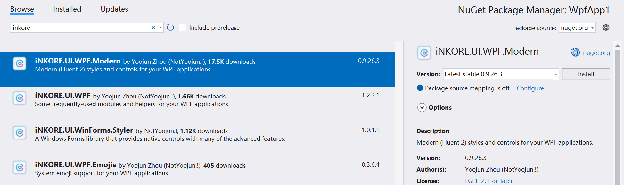Open the LGPL-2.1-or-later license link
The width and height of the screenshot is (624, 185).
(x=489, y=181)
